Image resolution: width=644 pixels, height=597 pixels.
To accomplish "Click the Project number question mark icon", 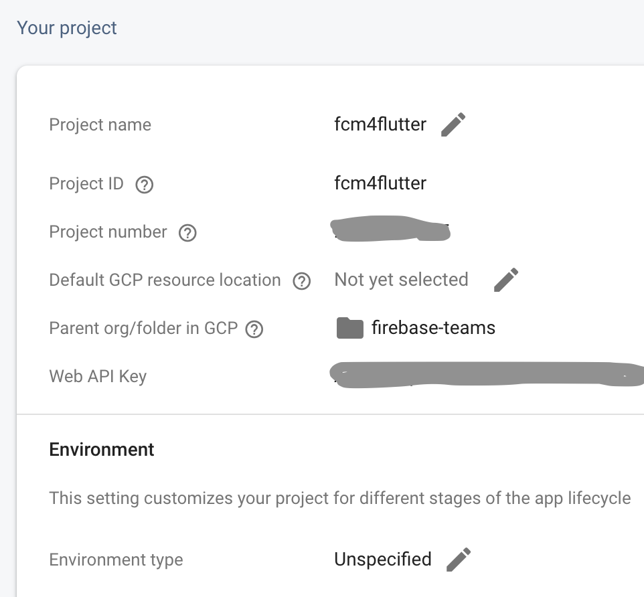I will (x=188, y=233).
